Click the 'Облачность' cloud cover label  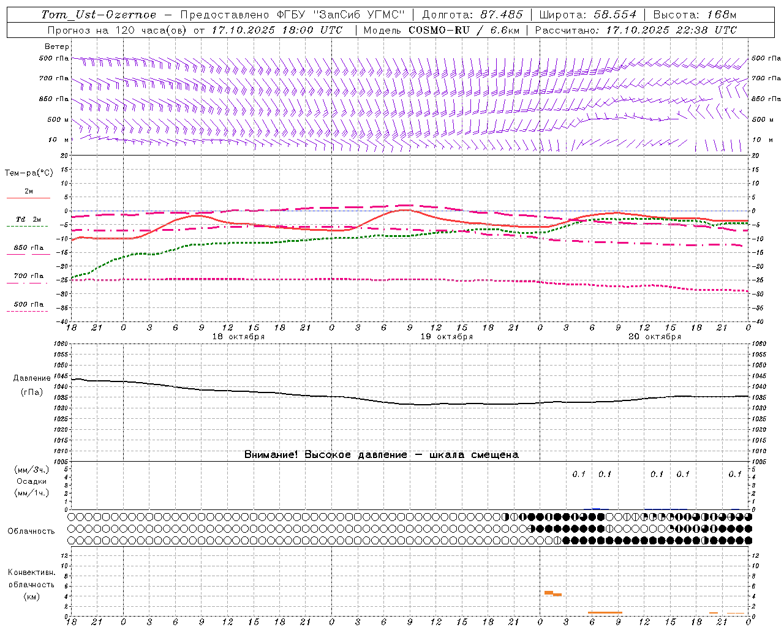[x=31, y=531]
